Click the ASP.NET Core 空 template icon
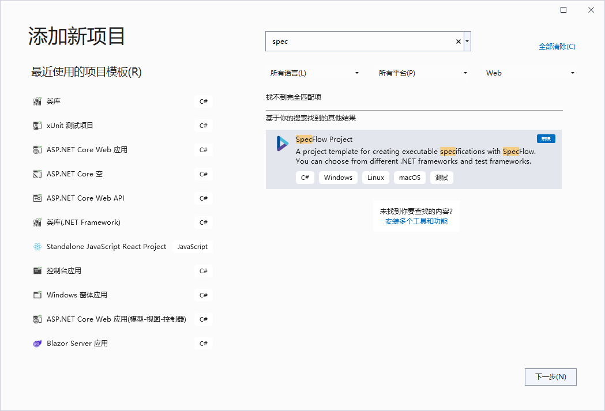This screenshot has height=411, width=605. pyautogui.click(x=37, y=174)
